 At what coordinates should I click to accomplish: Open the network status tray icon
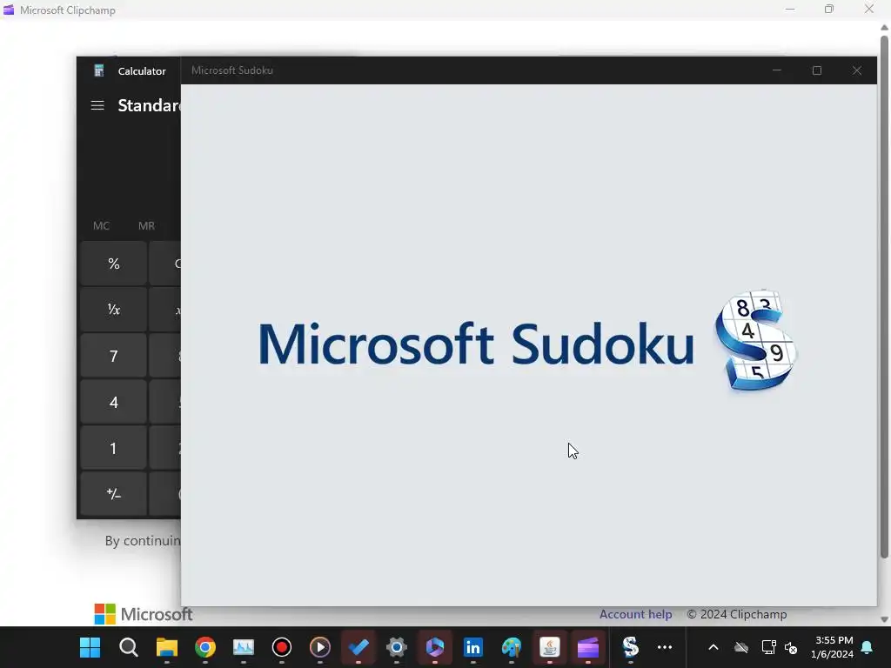[x=768, y=647]
